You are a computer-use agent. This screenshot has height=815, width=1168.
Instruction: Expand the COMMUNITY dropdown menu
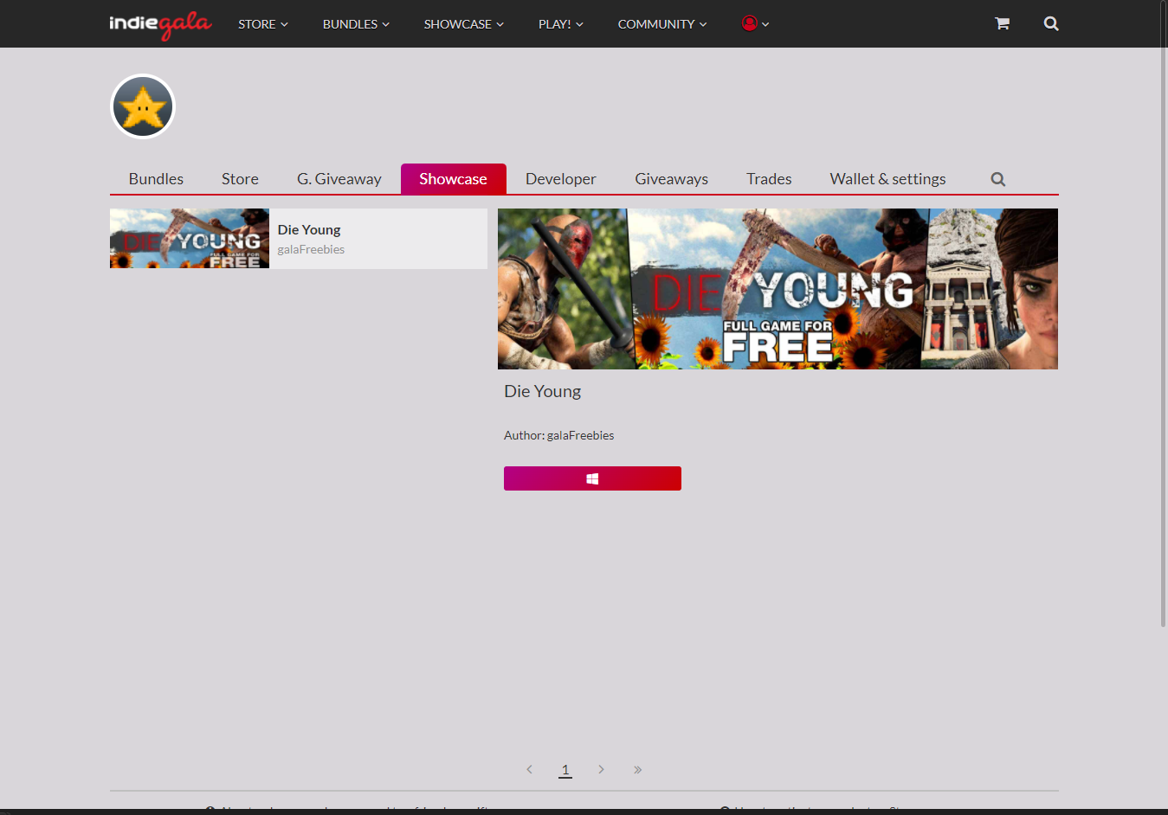click(661, 24)
